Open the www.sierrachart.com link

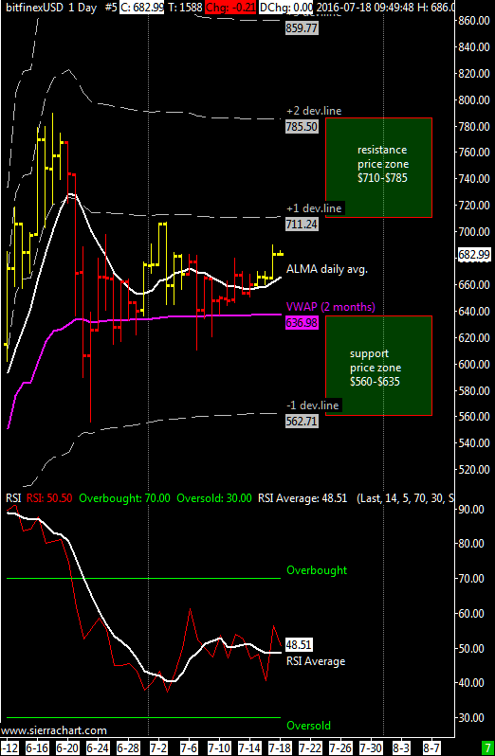53,731
